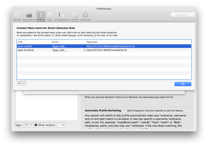The image size is (208, 147).
Task: Open Action dropdown for open candid row
Action: pos(69,46)
